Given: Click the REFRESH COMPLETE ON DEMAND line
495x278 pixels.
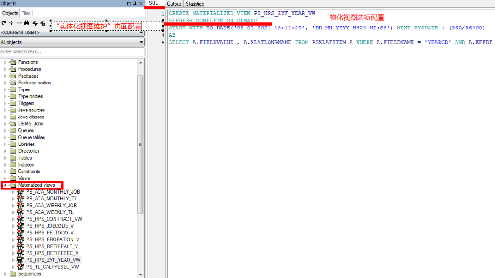Looking at the screenshot, I should (213, 21).
